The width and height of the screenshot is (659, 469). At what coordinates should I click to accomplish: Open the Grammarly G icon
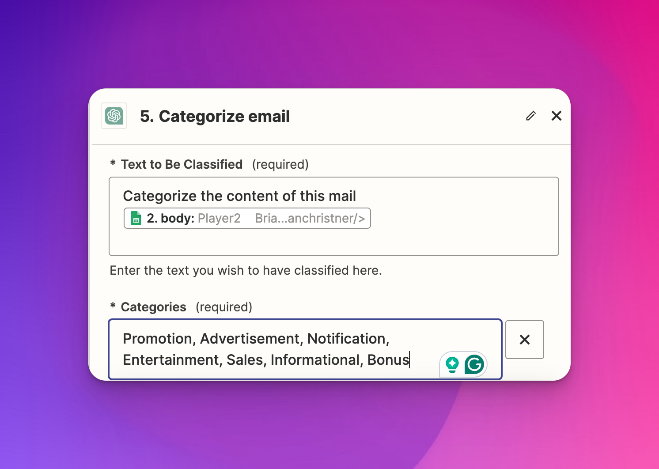tap(474, 364)
